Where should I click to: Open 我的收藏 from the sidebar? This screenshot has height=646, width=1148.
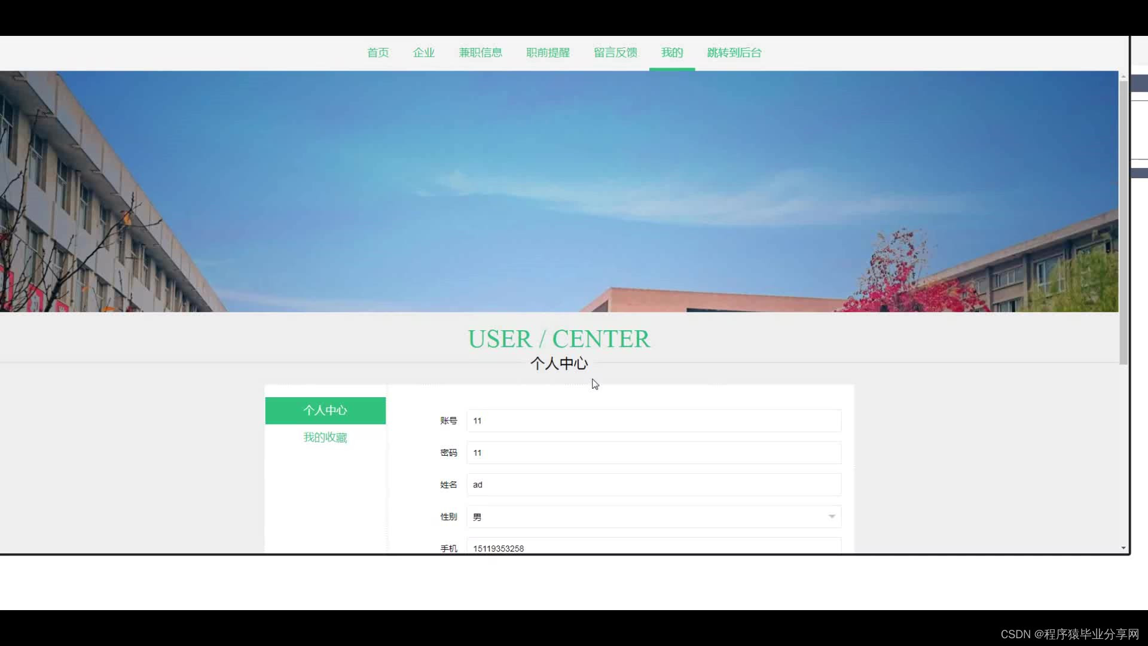pyautogui.click(x=325, y=437)
